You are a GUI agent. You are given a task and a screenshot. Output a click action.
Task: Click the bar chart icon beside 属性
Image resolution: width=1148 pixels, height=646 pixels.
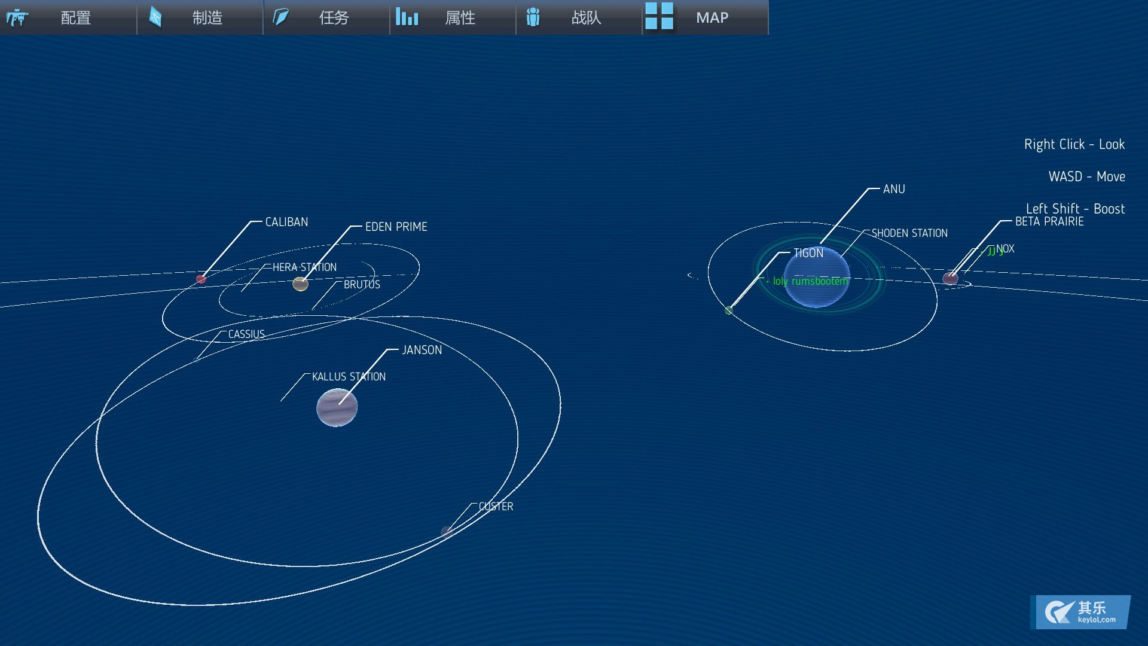click(407, 17)
